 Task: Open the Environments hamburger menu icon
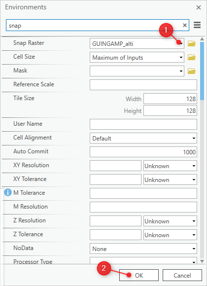tap(197, 25)
